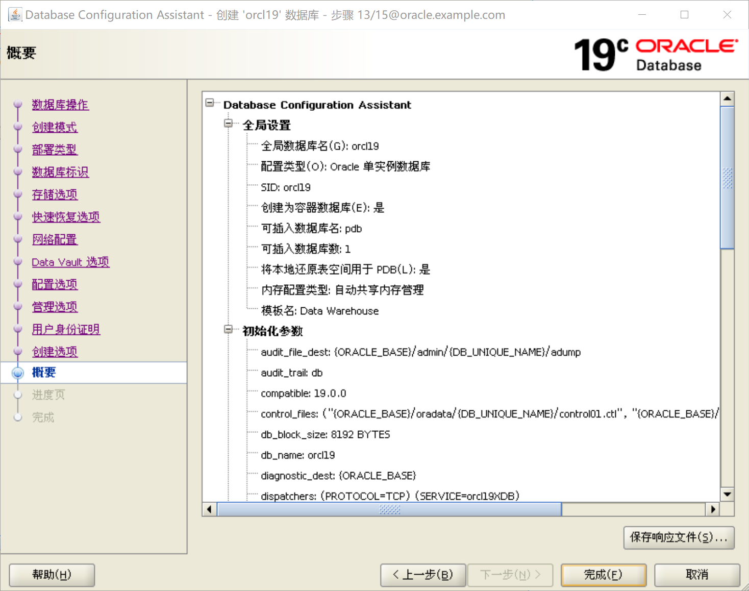The width and height of the screenshot is (749, 591).
Task: Select the SID: orcl19 row
Action: tap(286, 187)
